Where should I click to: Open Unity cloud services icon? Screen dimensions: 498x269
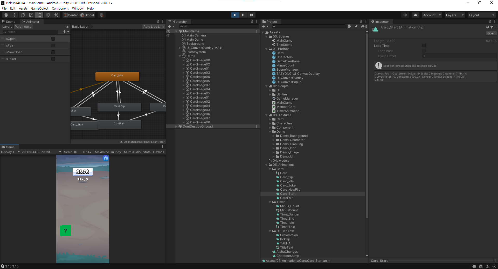[415, 15]
